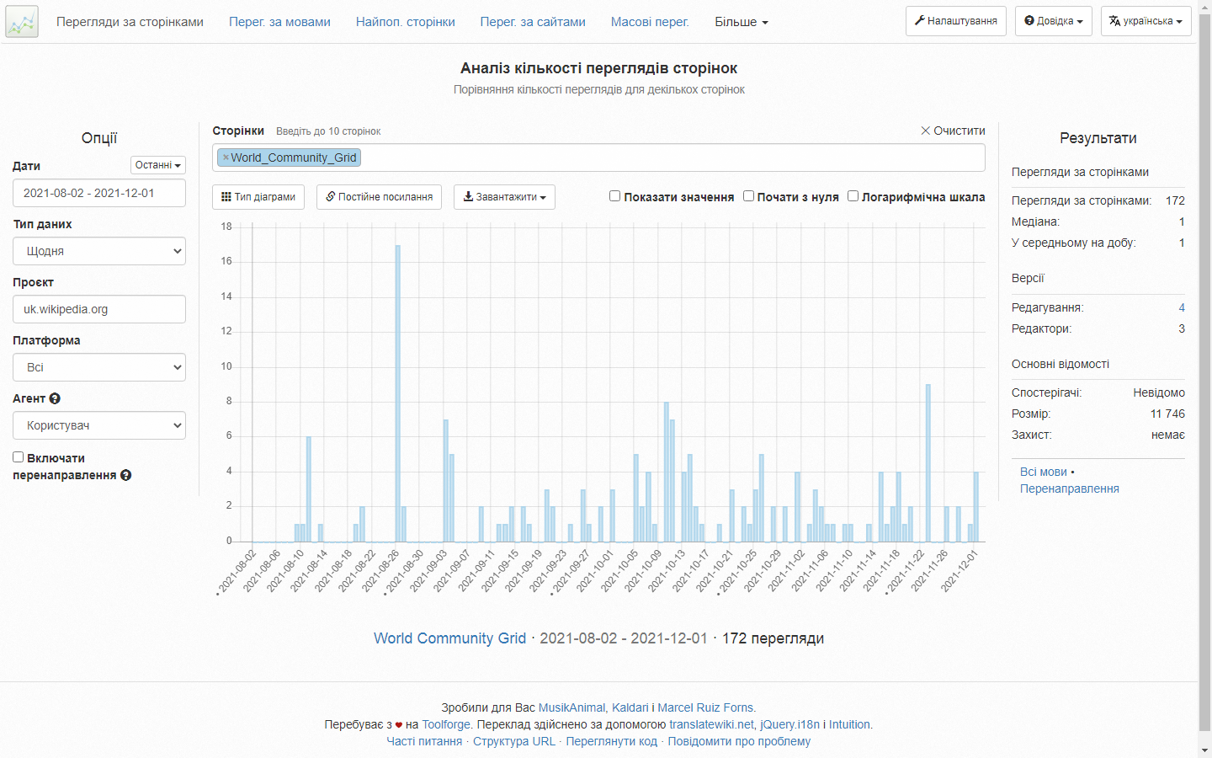The height and width of the screenshot is (758, 1212).
Task: Tick the Почати з нуля checkbox
Action: (x=748, y=196)
